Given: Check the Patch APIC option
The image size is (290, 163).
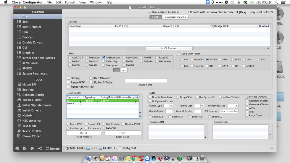Looking at the screenshot, I should click(68, 124).
